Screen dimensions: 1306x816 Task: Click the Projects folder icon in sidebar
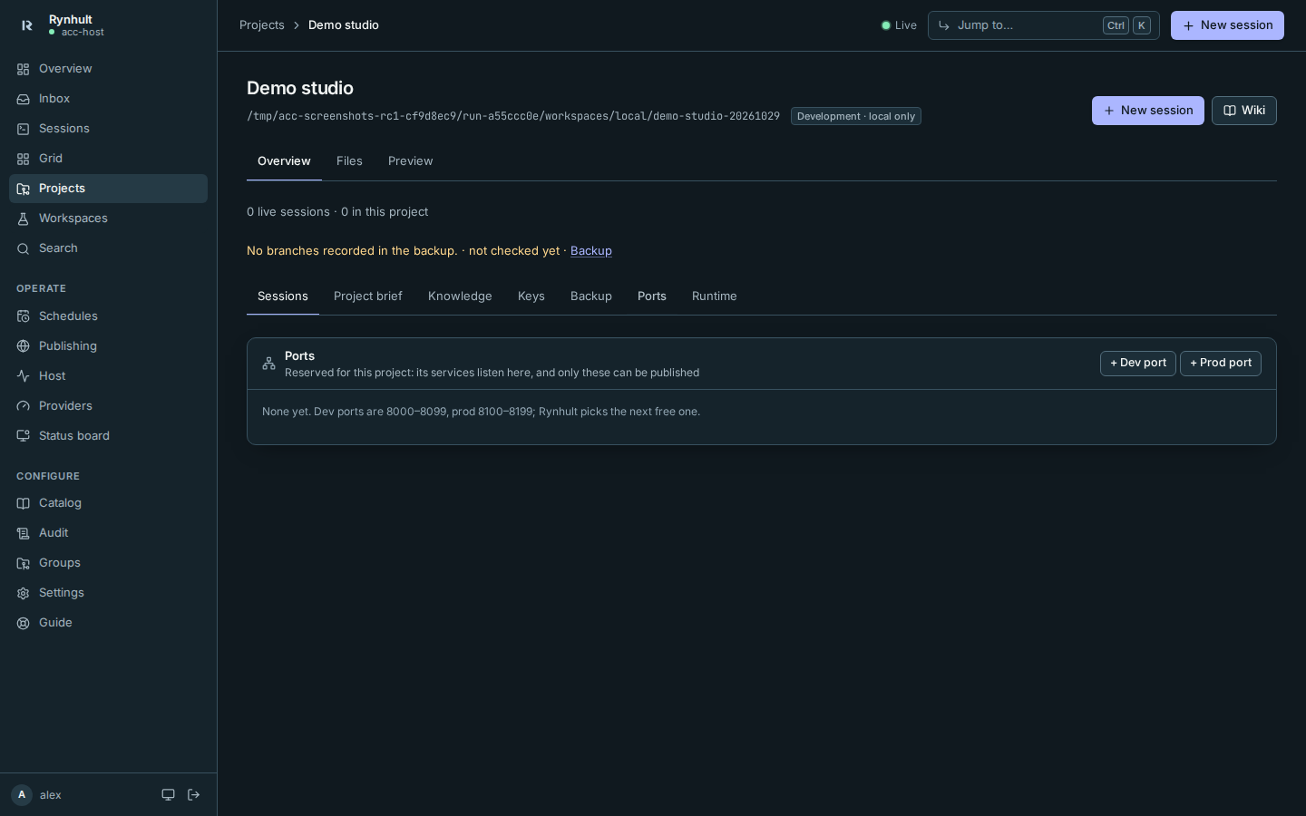pyautogui.click(x=24, y=189)
